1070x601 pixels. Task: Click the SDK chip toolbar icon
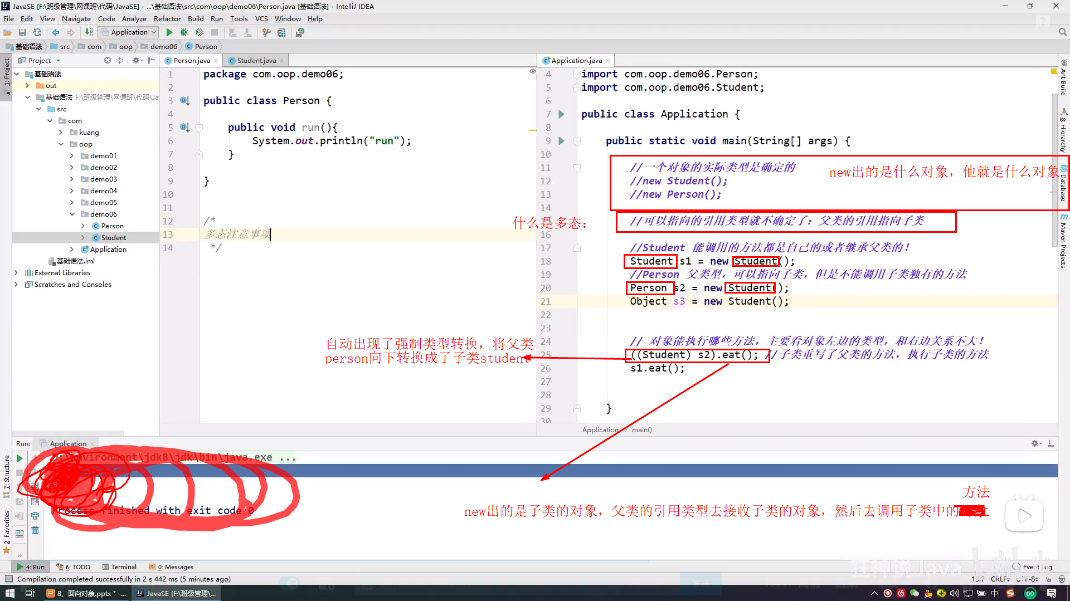tap(300, 32)
